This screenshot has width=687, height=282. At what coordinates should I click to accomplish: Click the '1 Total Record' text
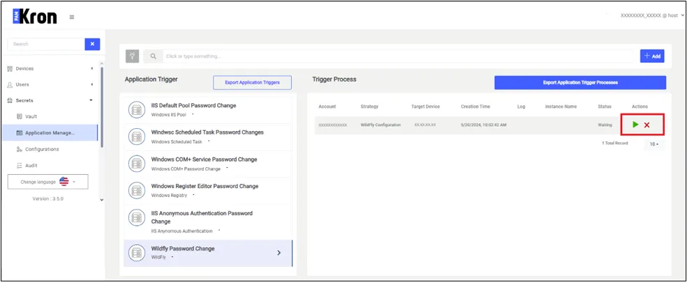pos(614,143)
